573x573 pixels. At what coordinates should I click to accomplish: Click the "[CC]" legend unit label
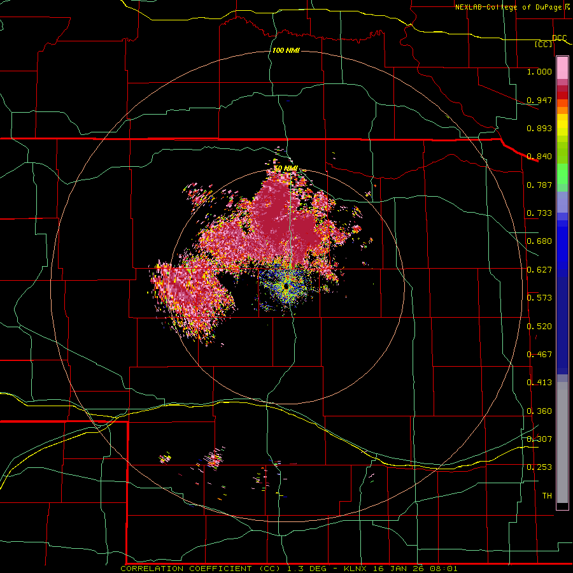(x=544, y=44)
